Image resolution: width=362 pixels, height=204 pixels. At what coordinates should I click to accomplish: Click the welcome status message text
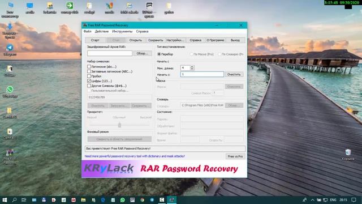pos(118,148)
